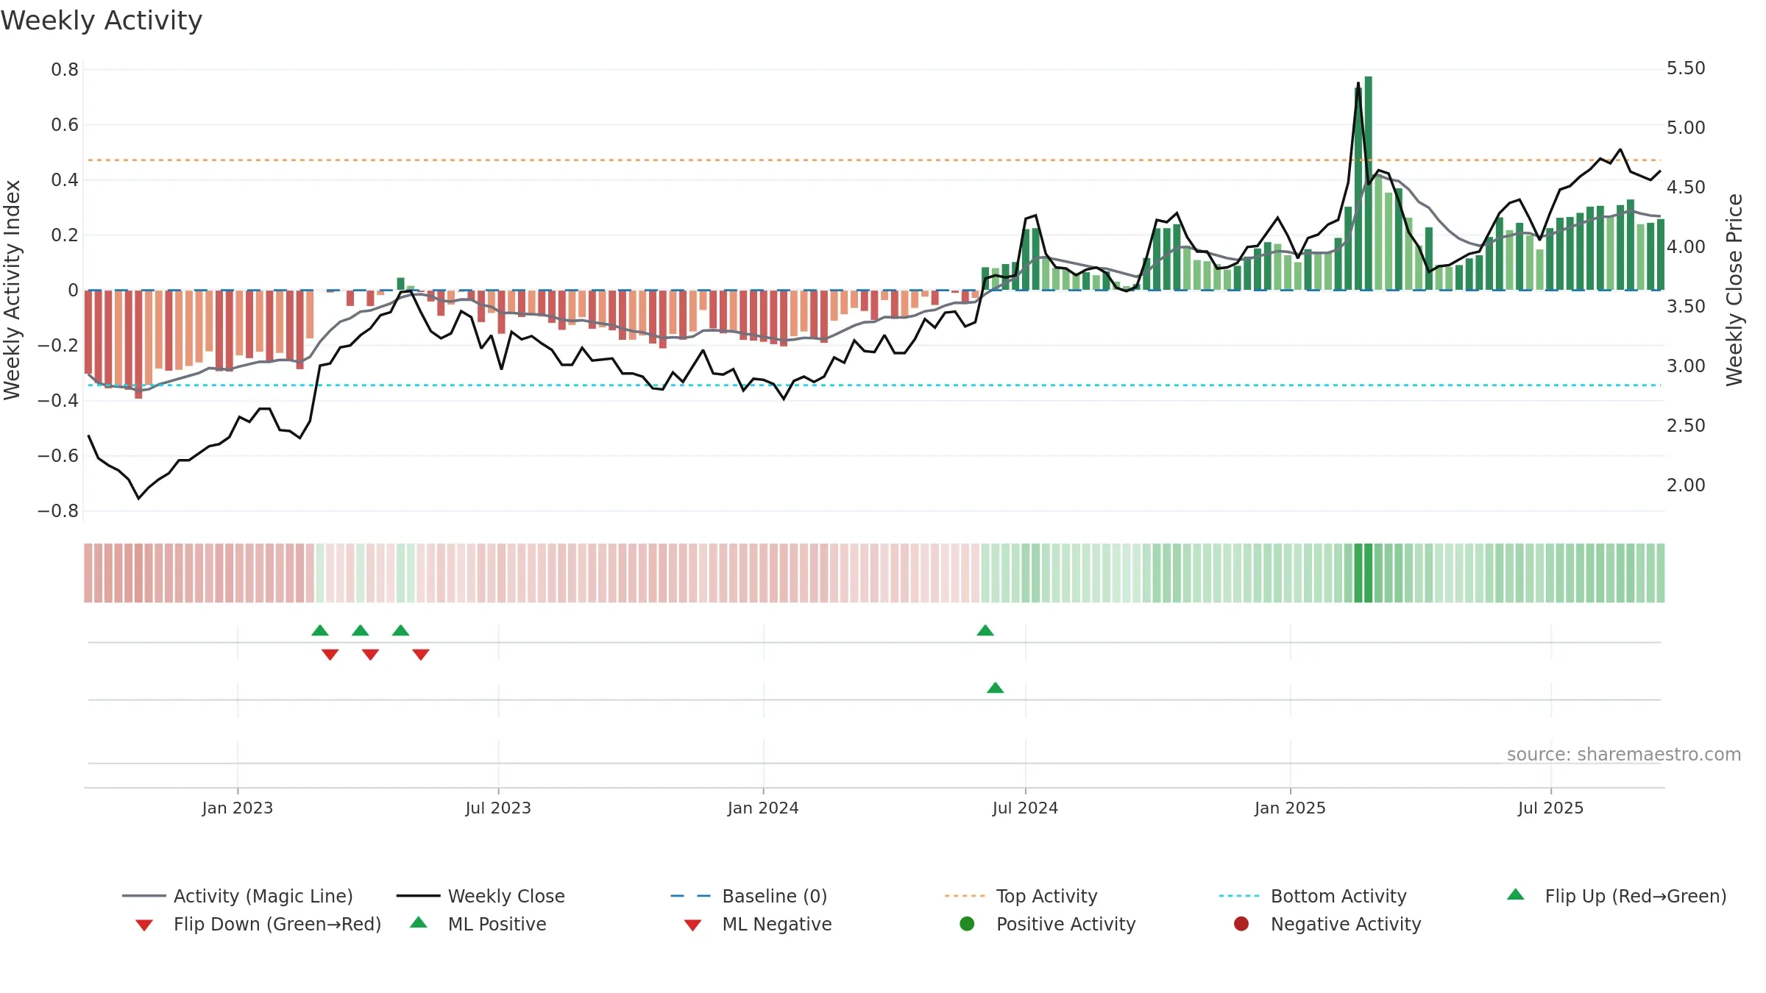
Task: Click the dark red Negative Activity legend dot
Action: (x=1241, y=924)
